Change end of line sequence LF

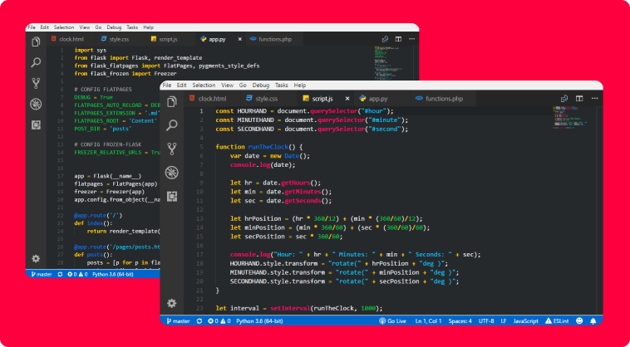pyautogui.click(x=504, y=321)
